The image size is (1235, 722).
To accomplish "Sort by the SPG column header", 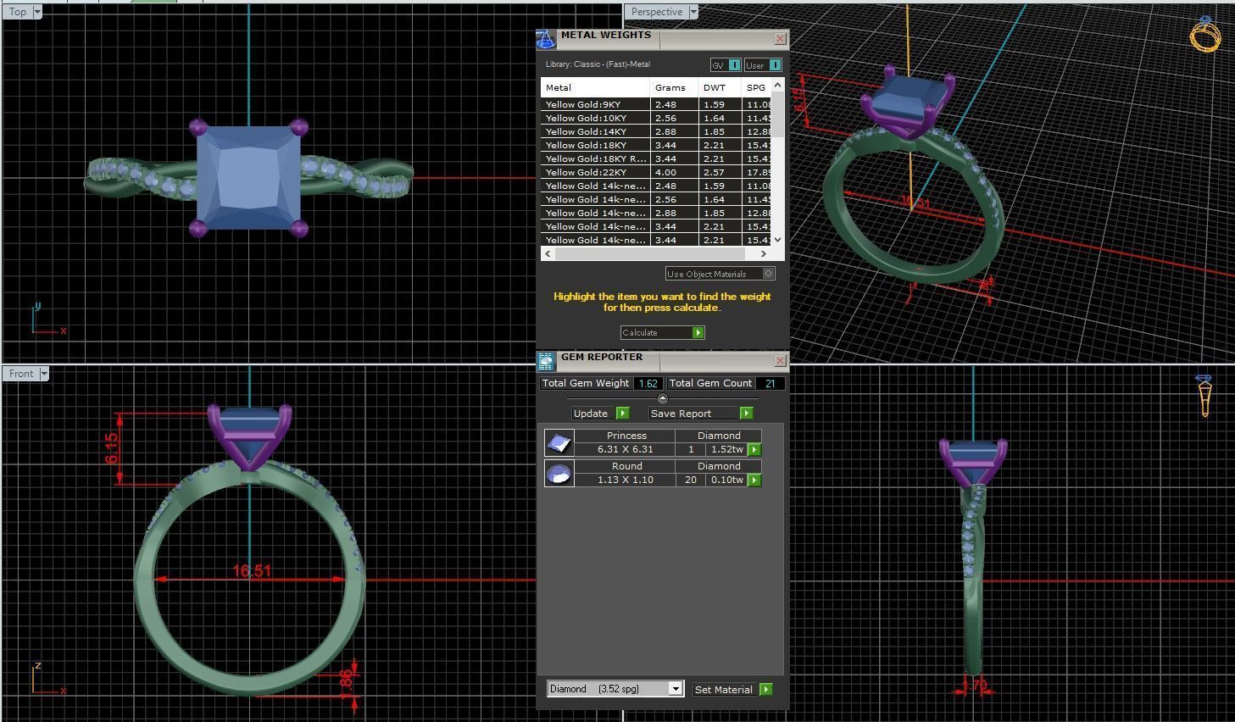I will [757, 87].
